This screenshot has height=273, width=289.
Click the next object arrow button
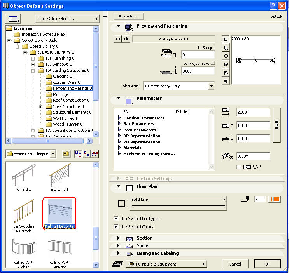126,39
